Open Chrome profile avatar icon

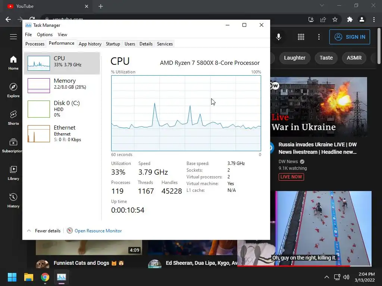[362, 19]
